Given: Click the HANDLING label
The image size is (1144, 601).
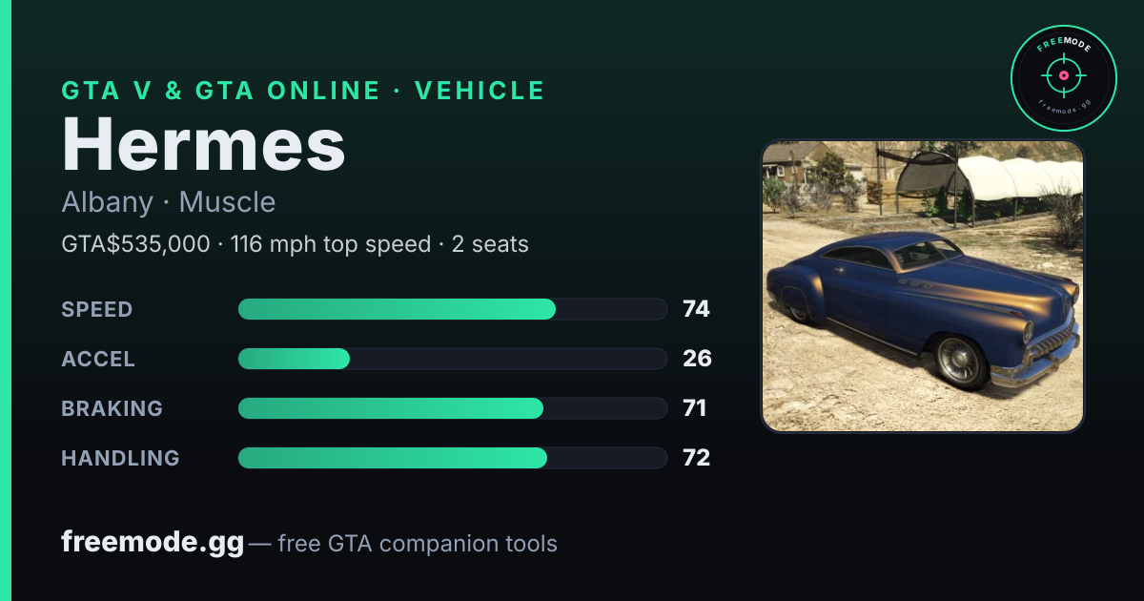Looking at the screenshot, I should (121, 458).
